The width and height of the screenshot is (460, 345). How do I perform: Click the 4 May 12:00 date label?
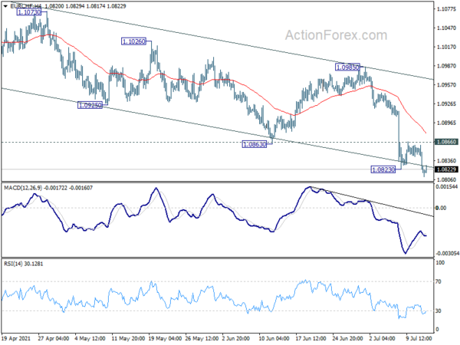click(x=90, y=339)
